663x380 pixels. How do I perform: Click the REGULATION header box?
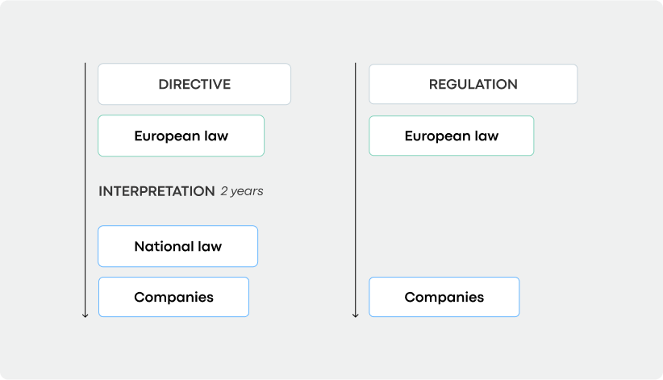tap(473, 84)
